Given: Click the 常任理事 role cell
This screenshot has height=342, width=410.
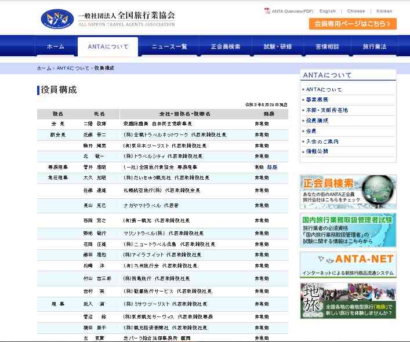Looking at the screenshot, I should 58,177.
